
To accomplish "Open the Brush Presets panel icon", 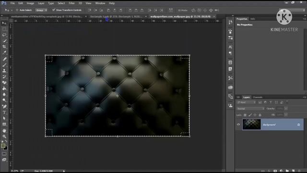I will click(x=230, y=38).
